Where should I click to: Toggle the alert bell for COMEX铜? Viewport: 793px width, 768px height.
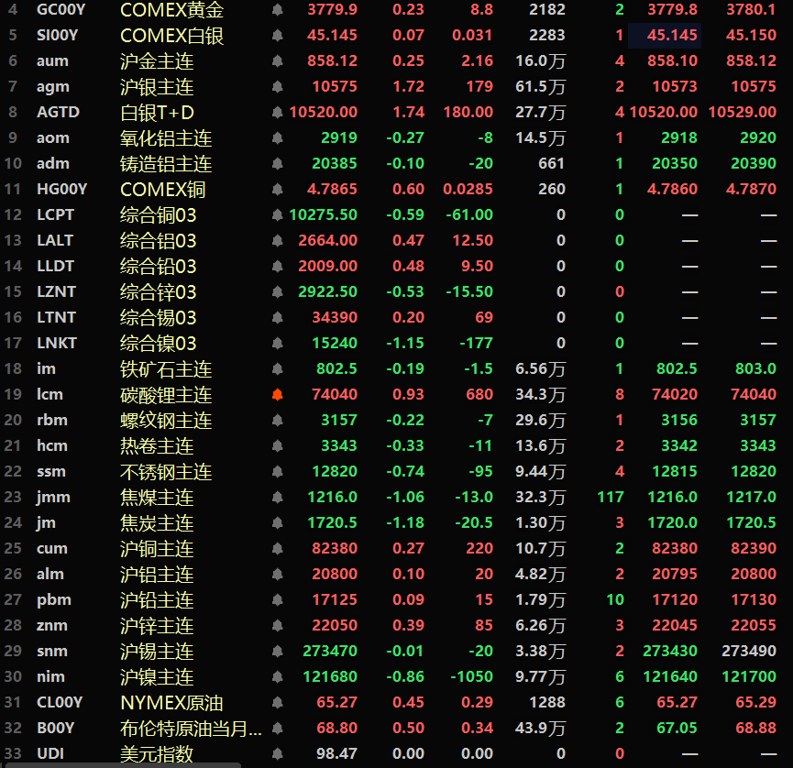pos(277,190)
